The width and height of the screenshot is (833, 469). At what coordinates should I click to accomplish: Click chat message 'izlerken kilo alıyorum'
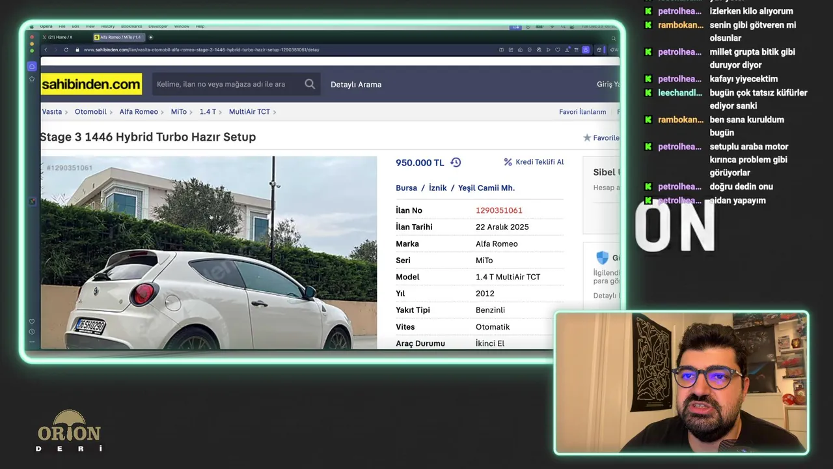(x=751, y=11)
